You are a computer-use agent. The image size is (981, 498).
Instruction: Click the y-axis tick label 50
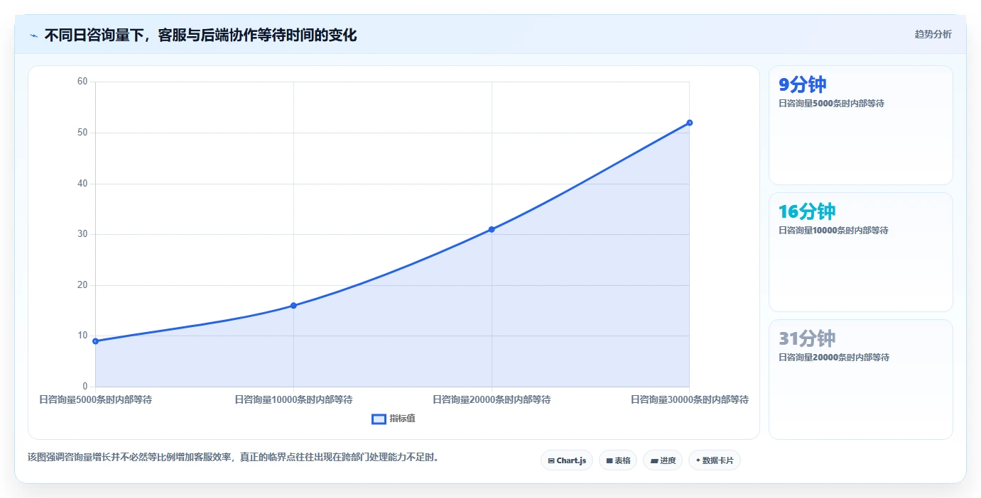(x=82, y=133)
